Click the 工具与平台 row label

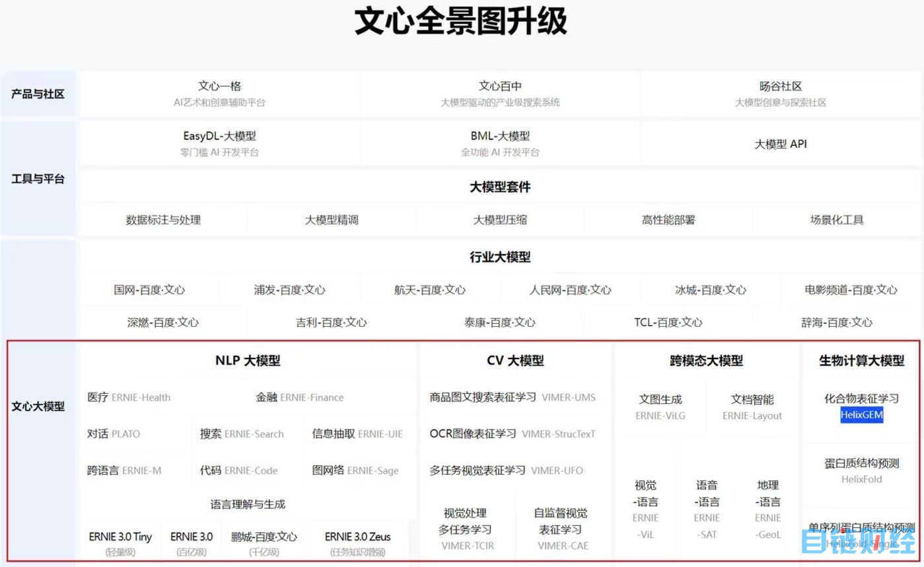coord(38,178)
